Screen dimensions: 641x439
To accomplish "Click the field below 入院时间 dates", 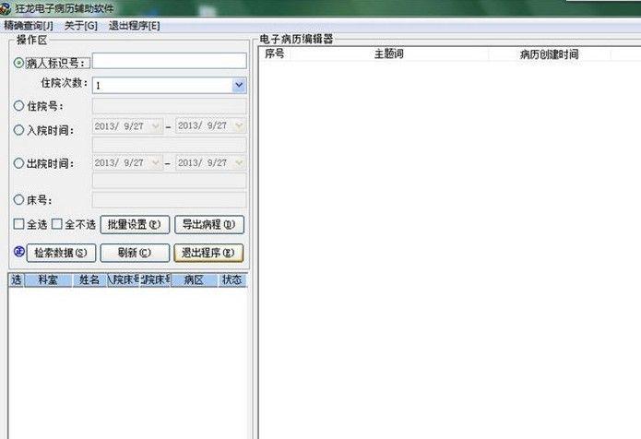I will coord(170,145).
